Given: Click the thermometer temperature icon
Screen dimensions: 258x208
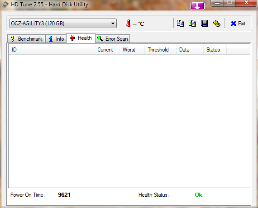Looking at the screenshot, I should [x=129, y=24].
